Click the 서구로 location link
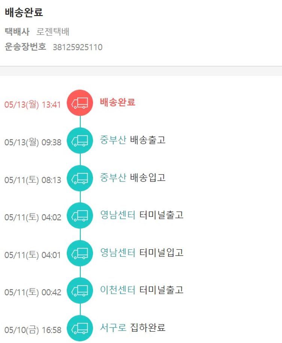The height and width of the screenshot is (343, 282). pyautogui.click(x=113, y=328)
